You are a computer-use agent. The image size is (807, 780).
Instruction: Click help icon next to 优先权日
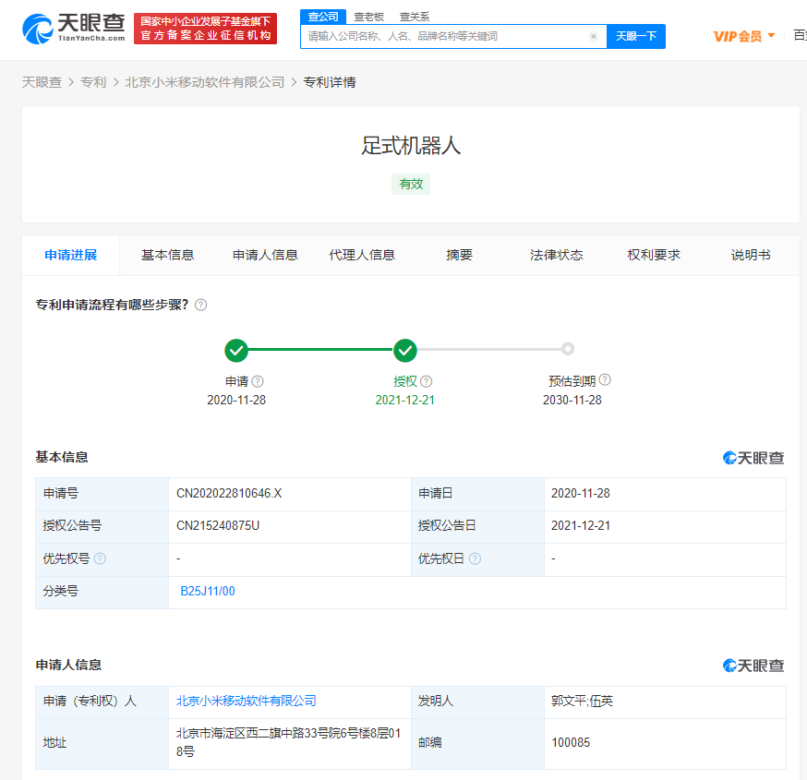click(475, 558)
